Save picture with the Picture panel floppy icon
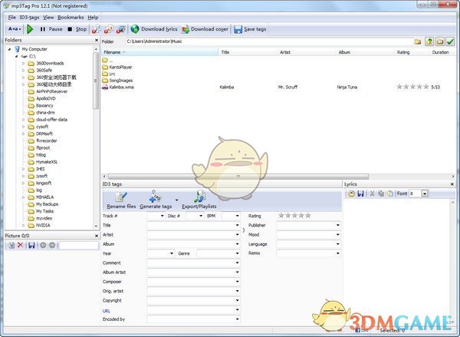The image size is (460, 337). click(x=31, y=246)
